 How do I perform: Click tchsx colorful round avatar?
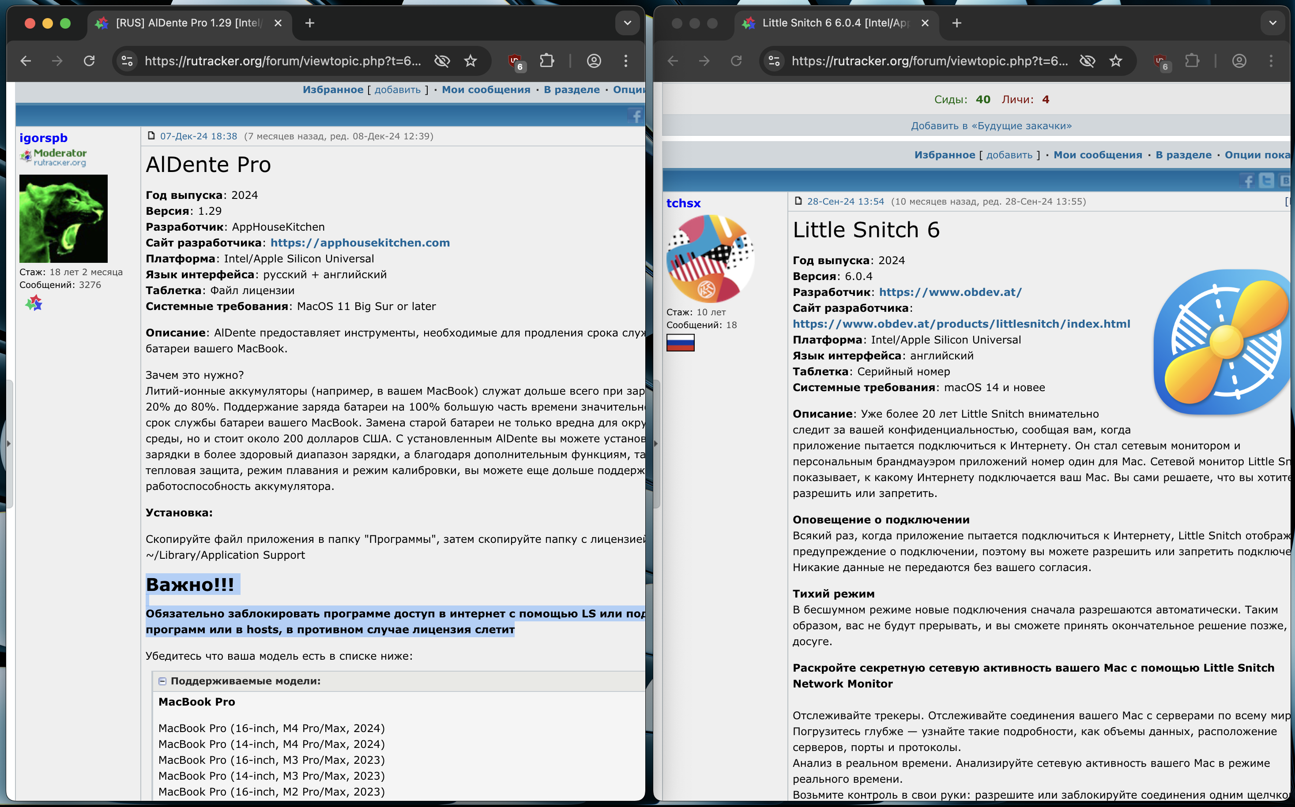tap(711, 259)
